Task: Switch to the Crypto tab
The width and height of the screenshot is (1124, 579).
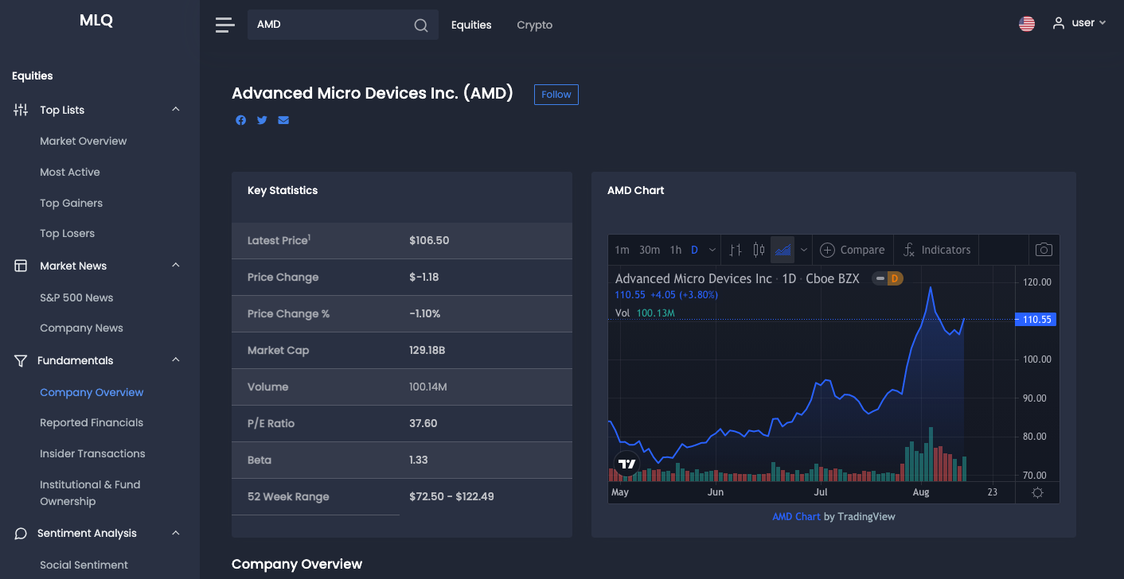Action: (x=535, y=25)
